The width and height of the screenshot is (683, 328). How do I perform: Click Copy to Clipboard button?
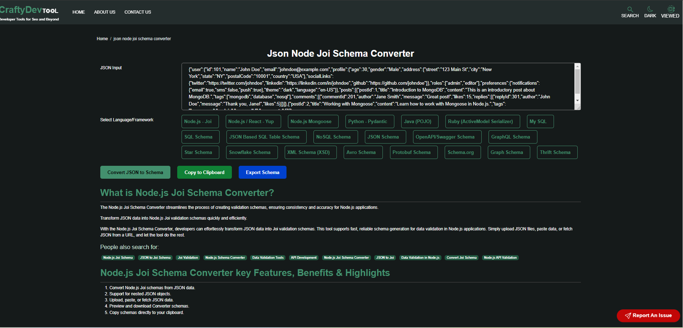click(x=205, y=172)
